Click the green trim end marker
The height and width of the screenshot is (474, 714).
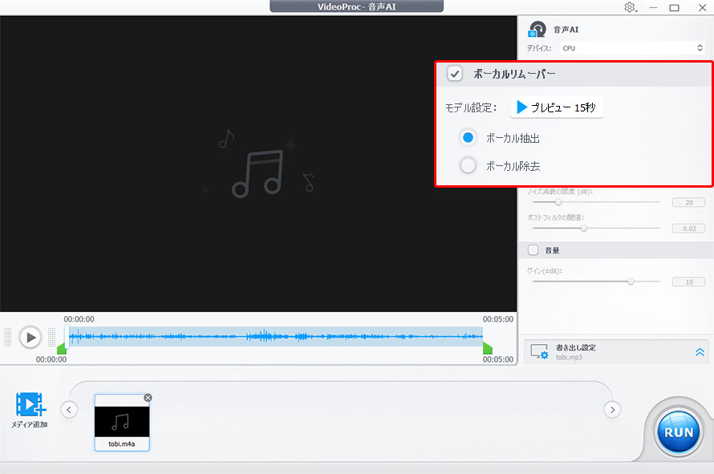488,348
